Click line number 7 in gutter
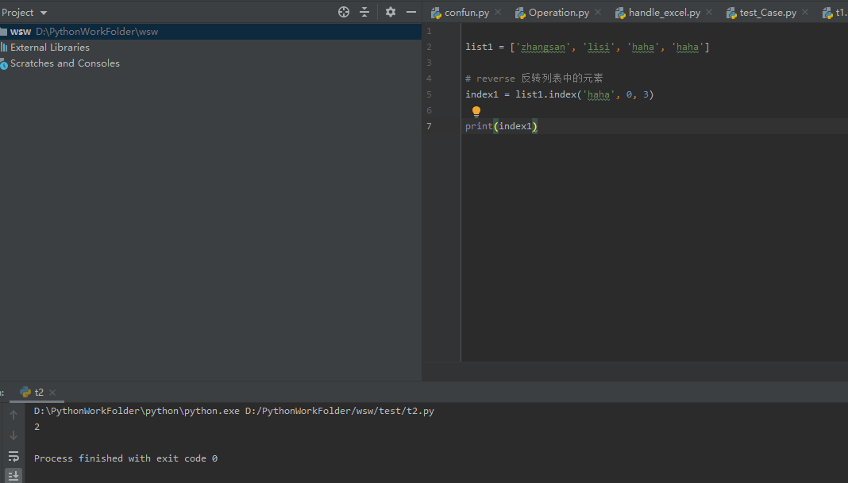 click(429, 126)
